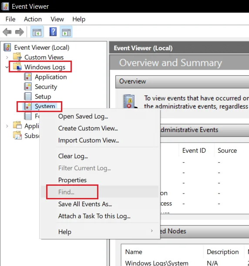Expand the Custom Views node
Screen dimensions: 249x266
coord(7,57)
